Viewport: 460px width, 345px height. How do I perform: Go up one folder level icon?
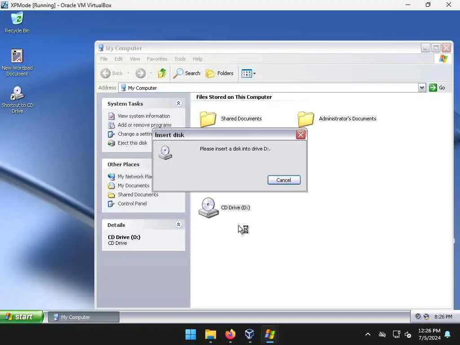(x=162, y=73)
